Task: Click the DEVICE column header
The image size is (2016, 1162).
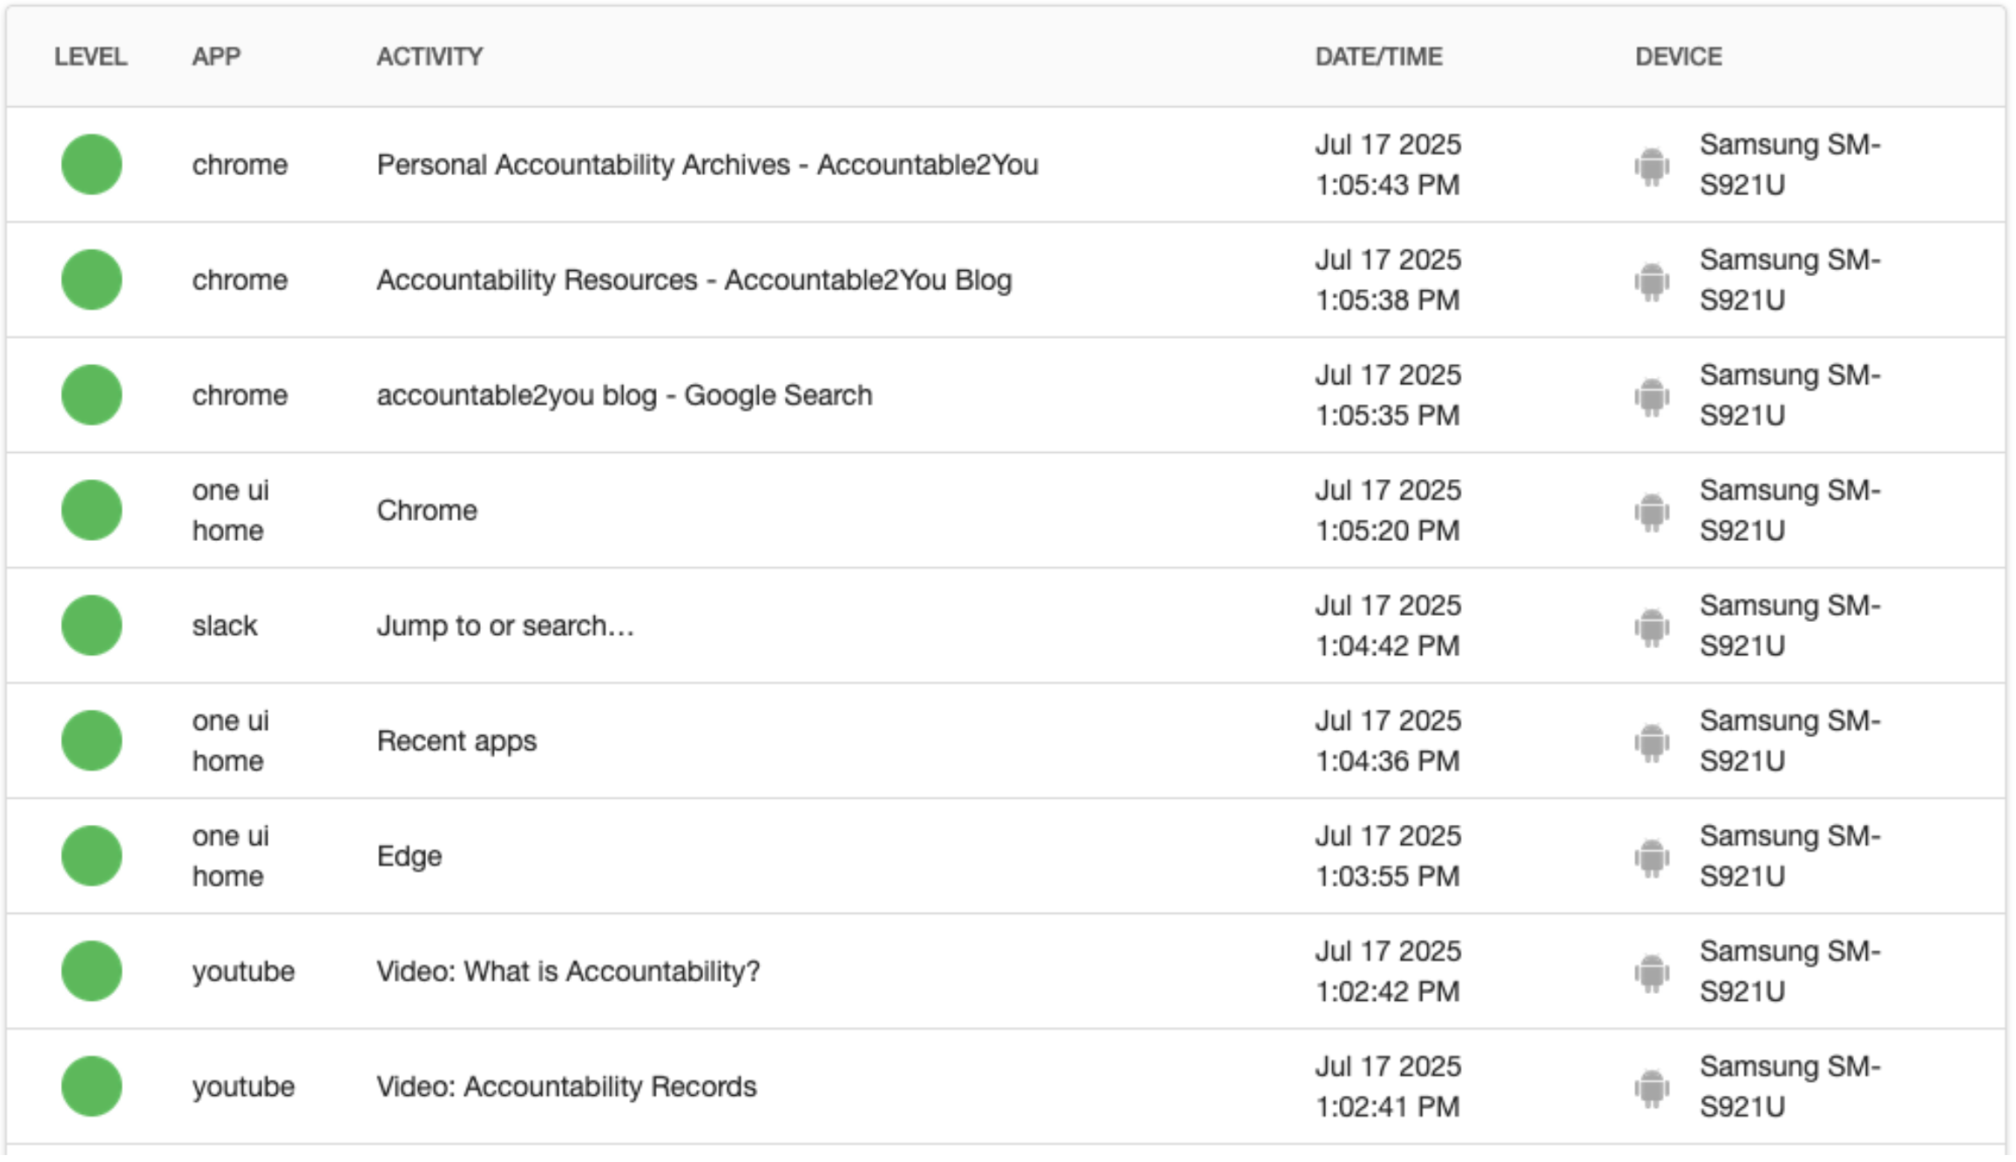Action: pos(1678,57)
